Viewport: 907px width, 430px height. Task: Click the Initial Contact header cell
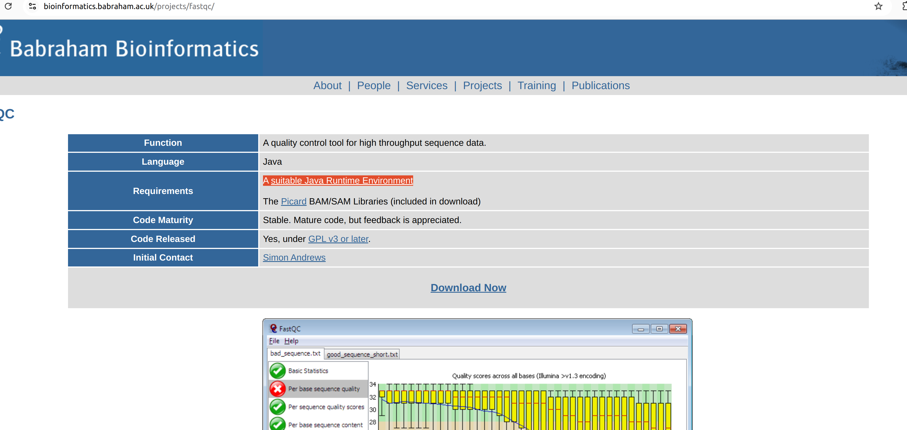163,258
